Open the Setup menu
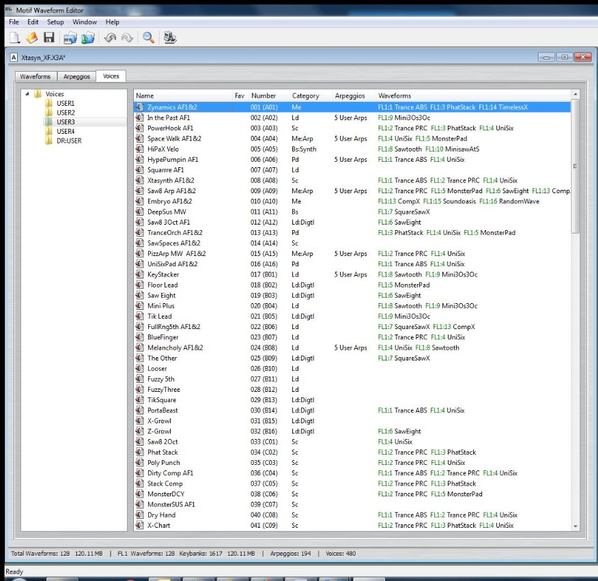598x581 pixels. (x=55, y=22)
